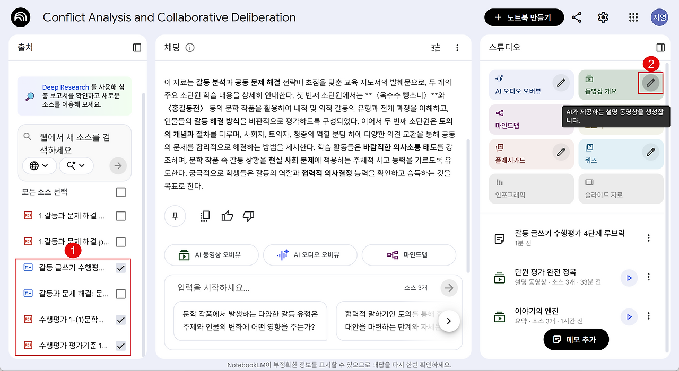Uncheck the 수행평가 1-(1)문학... source
The image size is (679, 371).
tap(121, 320)
